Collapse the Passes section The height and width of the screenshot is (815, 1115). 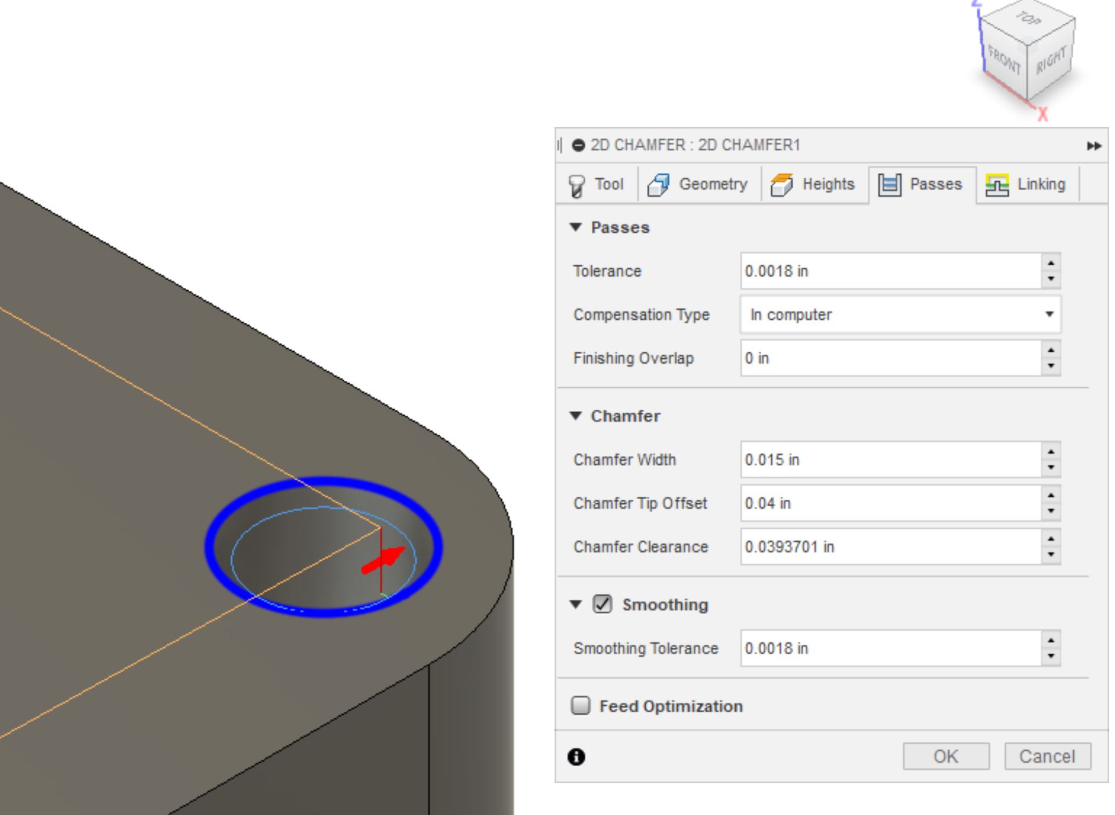point(576,228)
